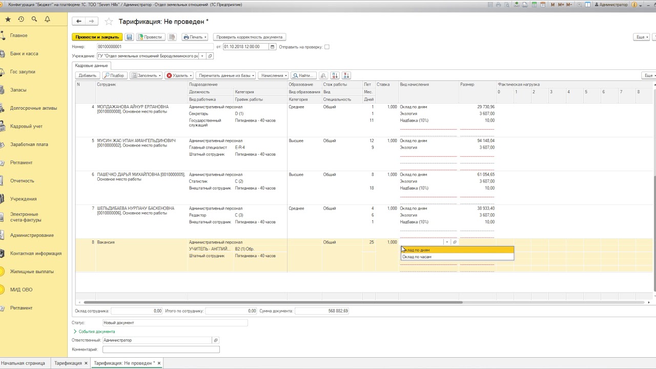Viewport: 656px width, 369px height.
Task: Go back with the left arrow
Action: point(78,21)
